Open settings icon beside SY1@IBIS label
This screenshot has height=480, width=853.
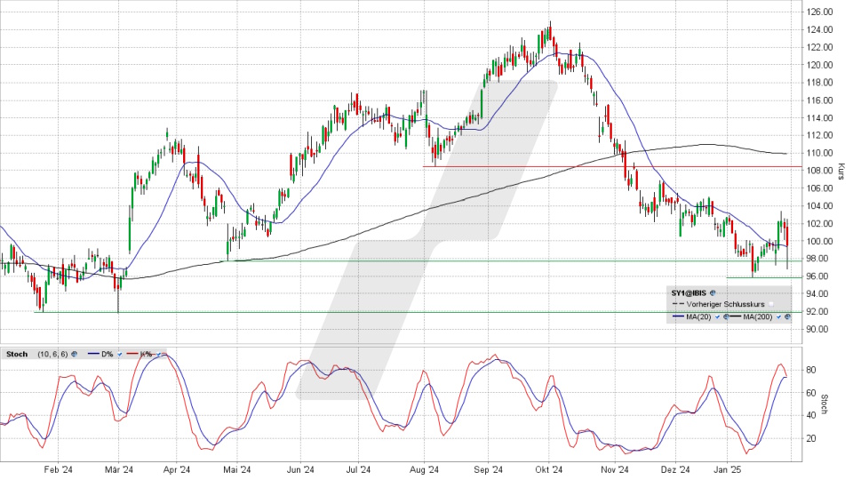coord(713,292)
